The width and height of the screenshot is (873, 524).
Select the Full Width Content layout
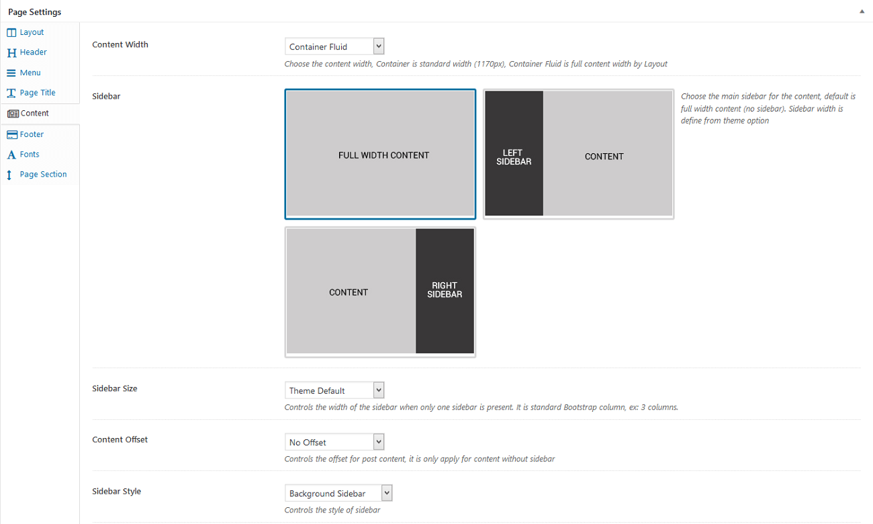coord(380,154)
